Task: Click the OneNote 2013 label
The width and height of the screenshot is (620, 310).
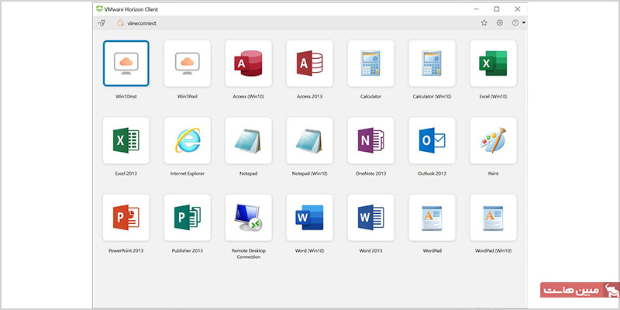Action: (x=370, y=174)
